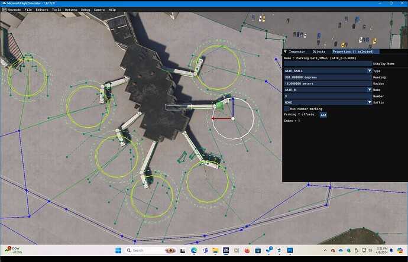Launch Microsoft Edge from the taskbar

(193, 250)
